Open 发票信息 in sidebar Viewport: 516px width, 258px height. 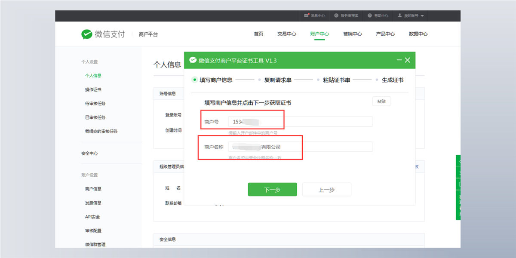[93, 203]
